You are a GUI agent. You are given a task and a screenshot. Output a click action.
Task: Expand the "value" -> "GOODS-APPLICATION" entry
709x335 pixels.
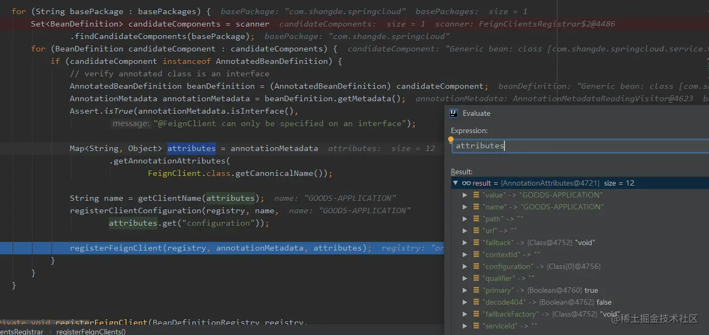pyautogui.click(x=465, y=195)
